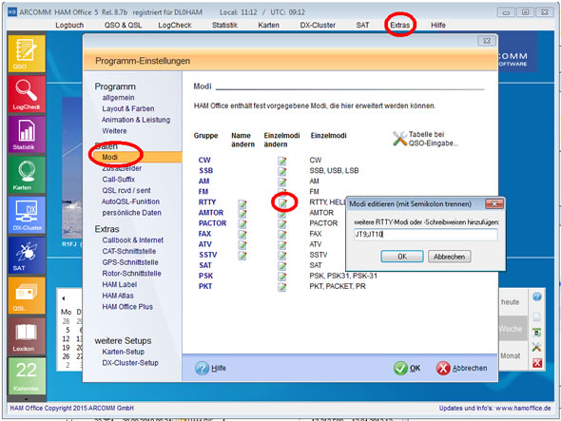Image resolution: width=561 pixels, height=421 pixels.
Task: Open the DX-Cluster menu
Action: coord(318,25)
